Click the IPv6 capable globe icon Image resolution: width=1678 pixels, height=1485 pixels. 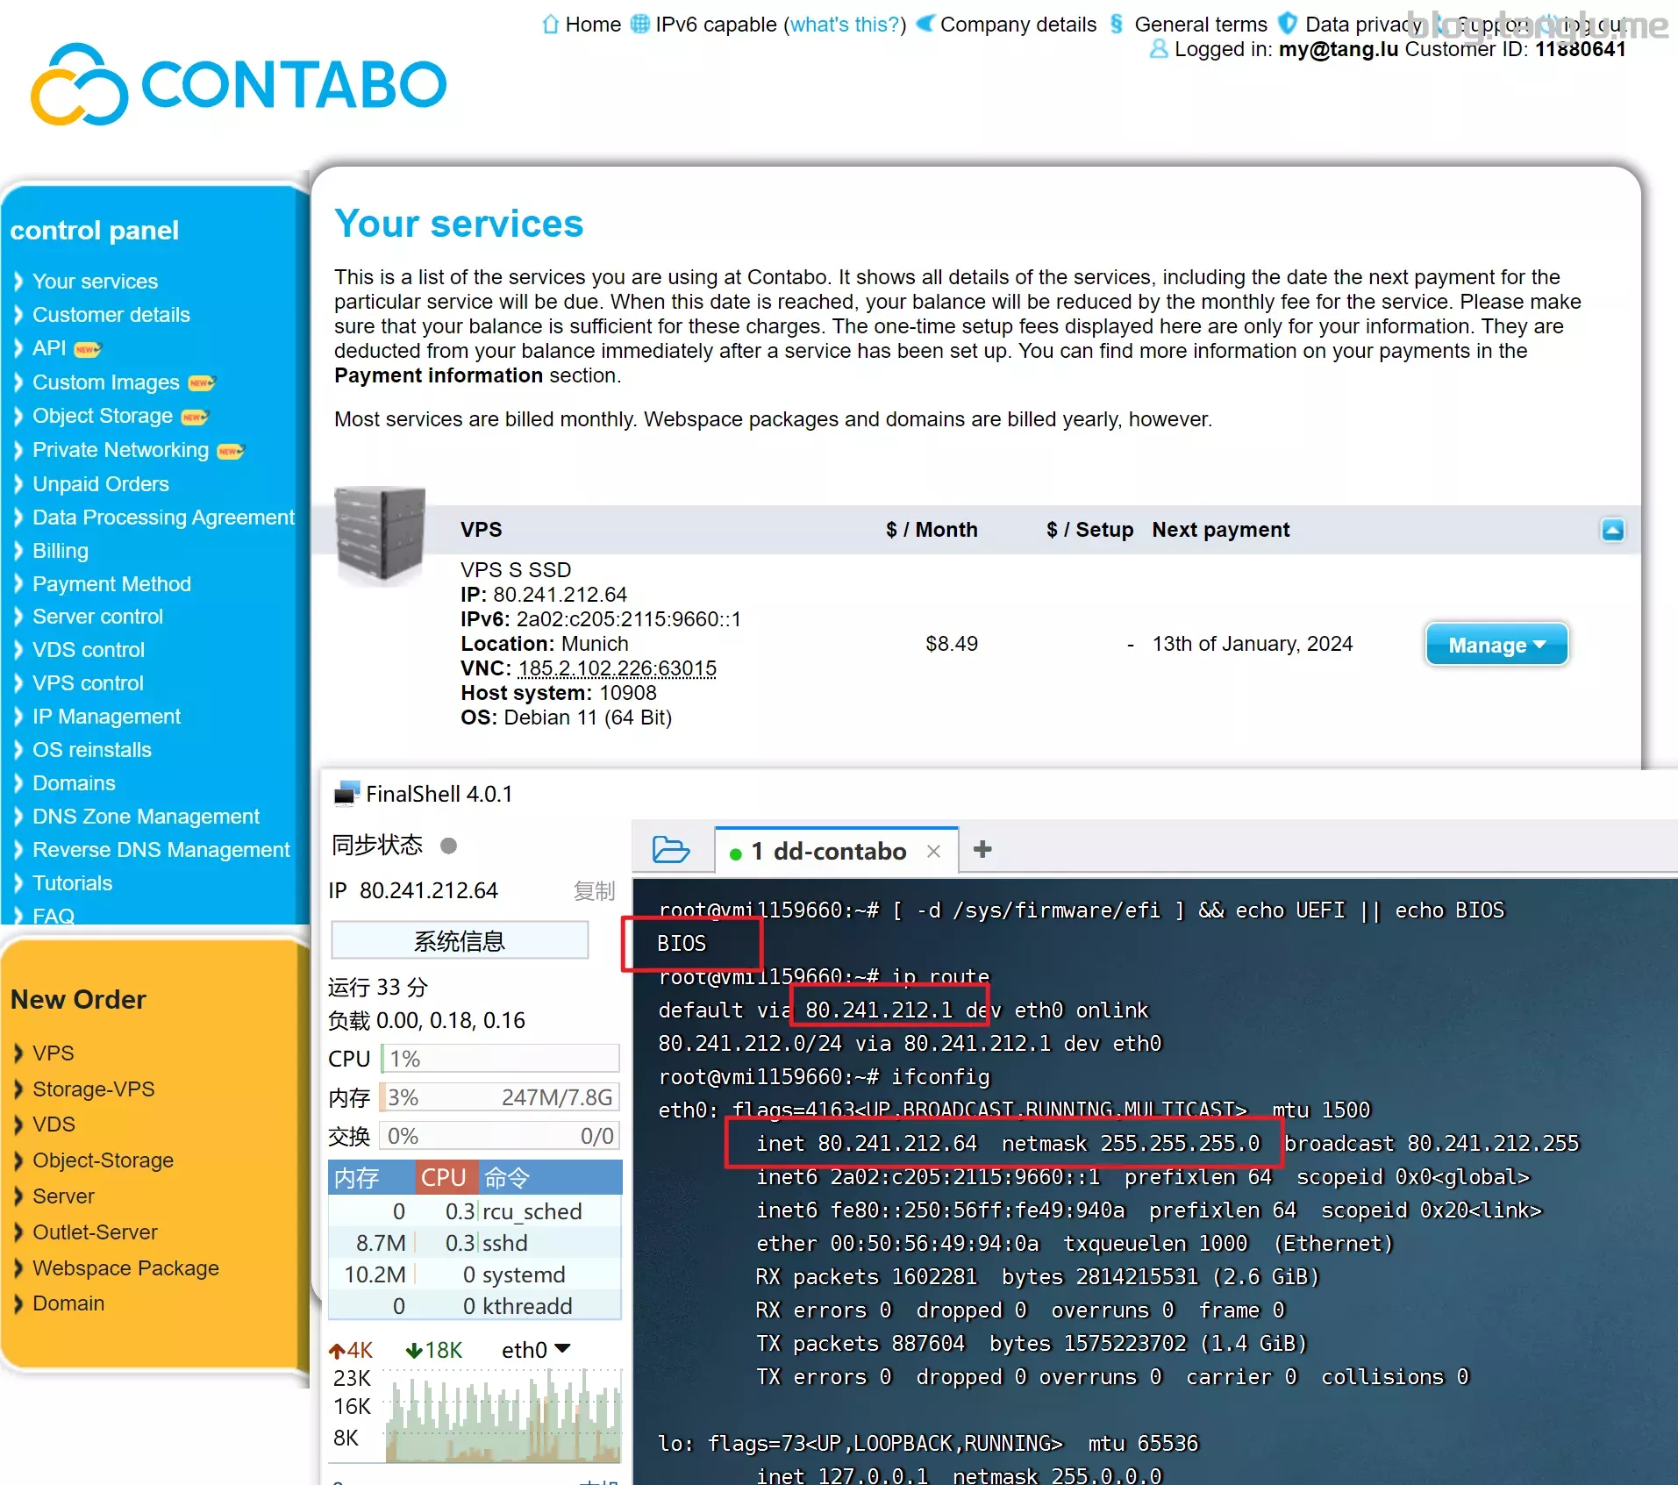click(640, 25)
